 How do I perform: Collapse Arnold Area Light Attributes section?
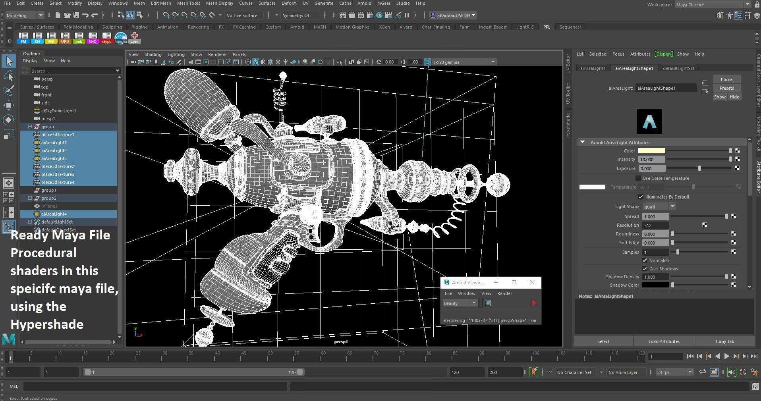click(582, 142)
